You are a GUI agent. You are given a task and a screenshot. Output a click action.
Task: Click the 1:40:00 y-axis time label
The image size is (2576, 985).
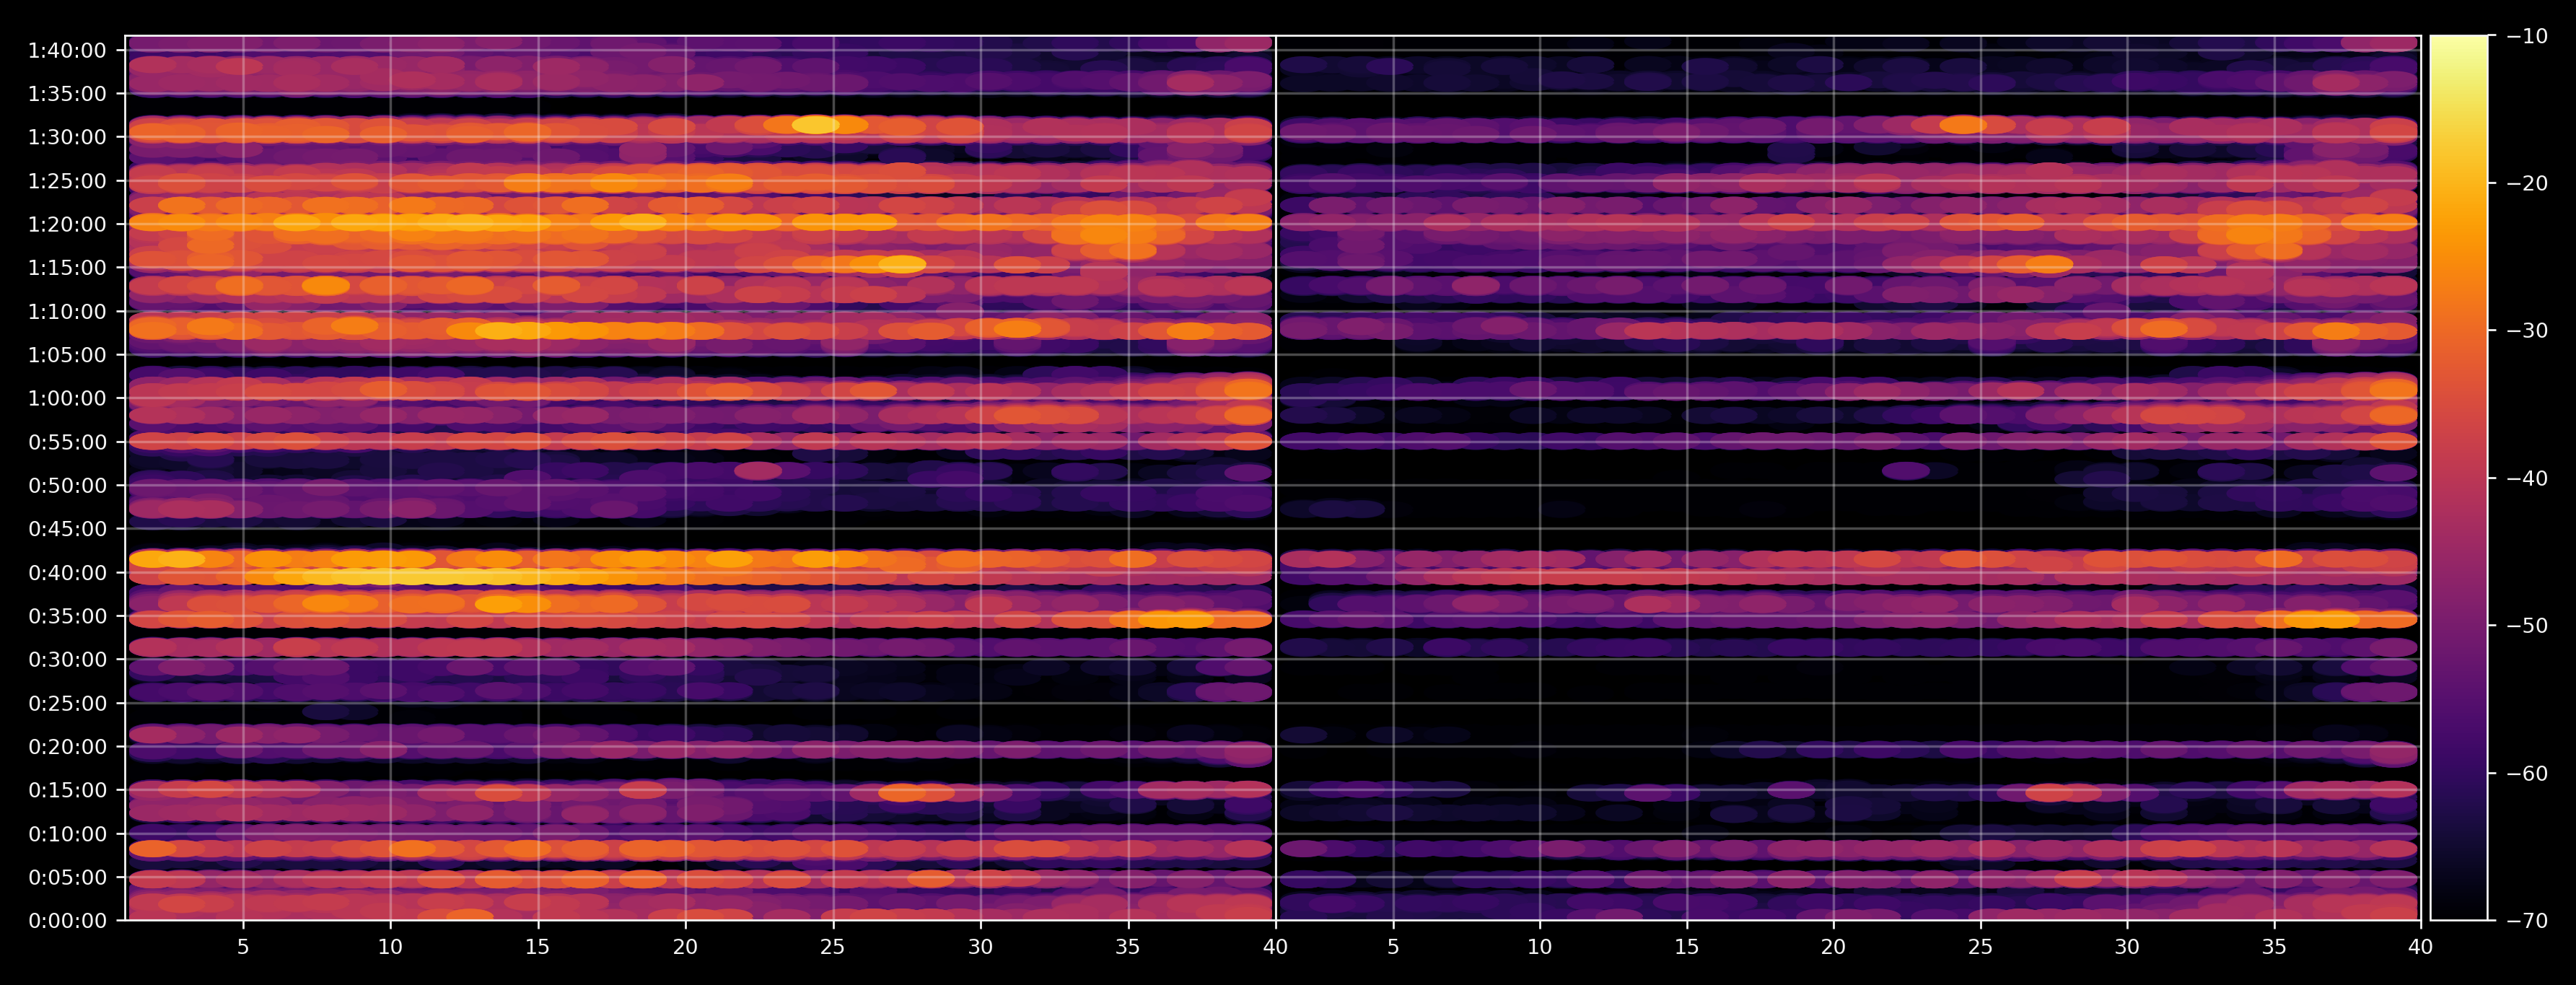(x=67, y=51)
